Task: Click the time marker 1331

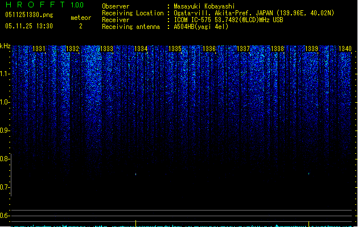Action: 39,49
